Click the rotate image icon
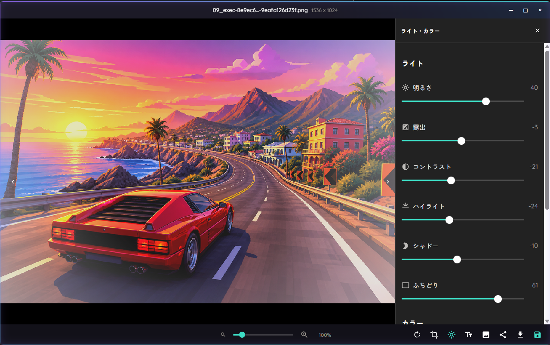The image size is (550, 345). (x=417, y=335)
